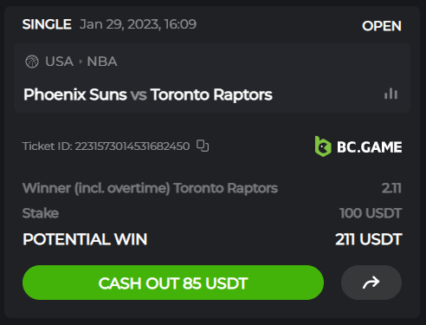This screenshot has height=325, width=426.
Task: Click the BC.GAME logo icon
Action: click(323, 146)
